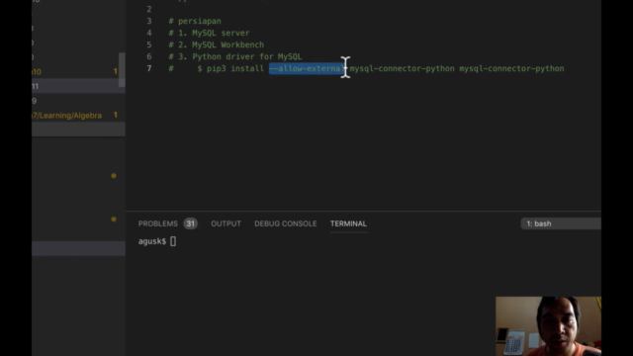Switch to the PROBLEMS panel tab
The height and width of the screenshot is (356, 633).
158,223
